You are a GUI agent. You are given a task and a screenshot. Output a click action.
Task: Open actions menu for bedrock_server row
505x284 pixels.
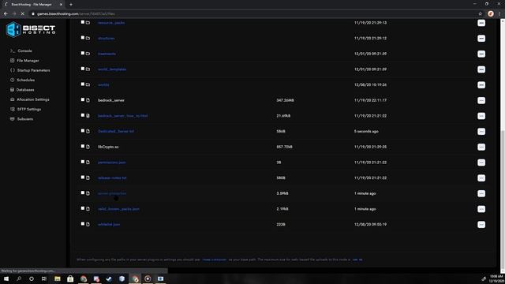pos(481,100)
